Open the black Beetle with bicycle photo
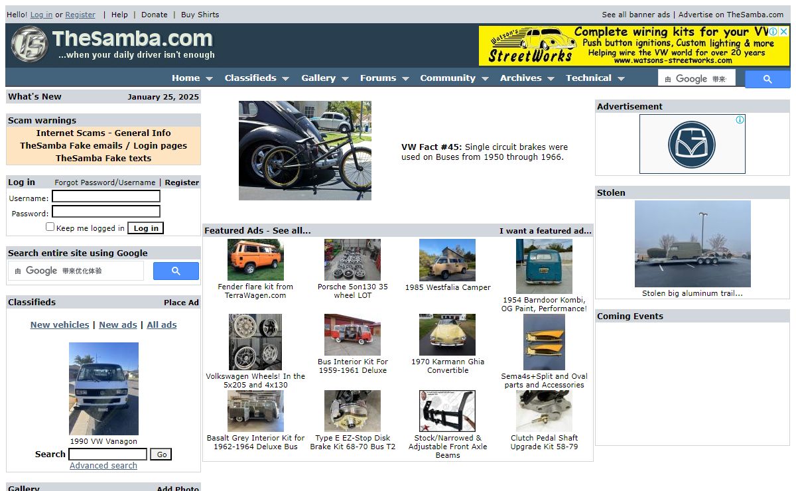This screenshot has width=796, height=491. click(x=305, y=151)
